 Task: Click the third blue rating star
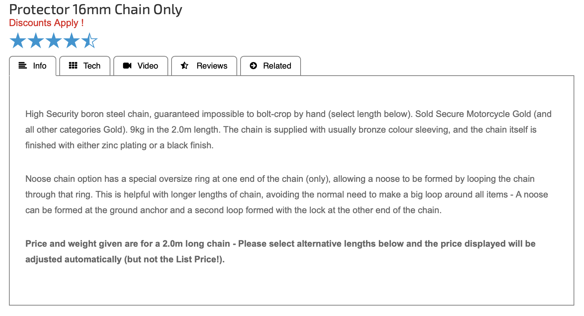tap(54, 41)
